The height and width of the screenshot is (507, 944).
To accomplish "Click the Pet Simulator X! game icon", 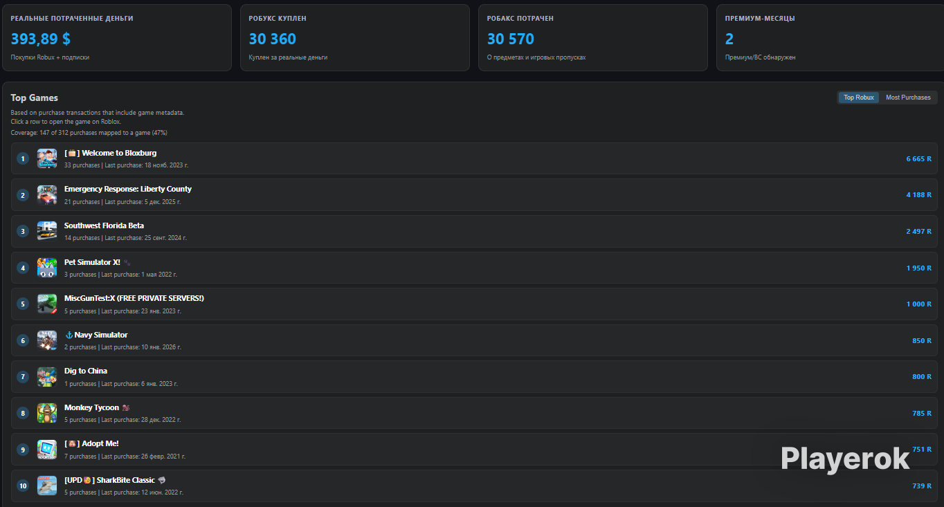I will click(x=47, y=268).
